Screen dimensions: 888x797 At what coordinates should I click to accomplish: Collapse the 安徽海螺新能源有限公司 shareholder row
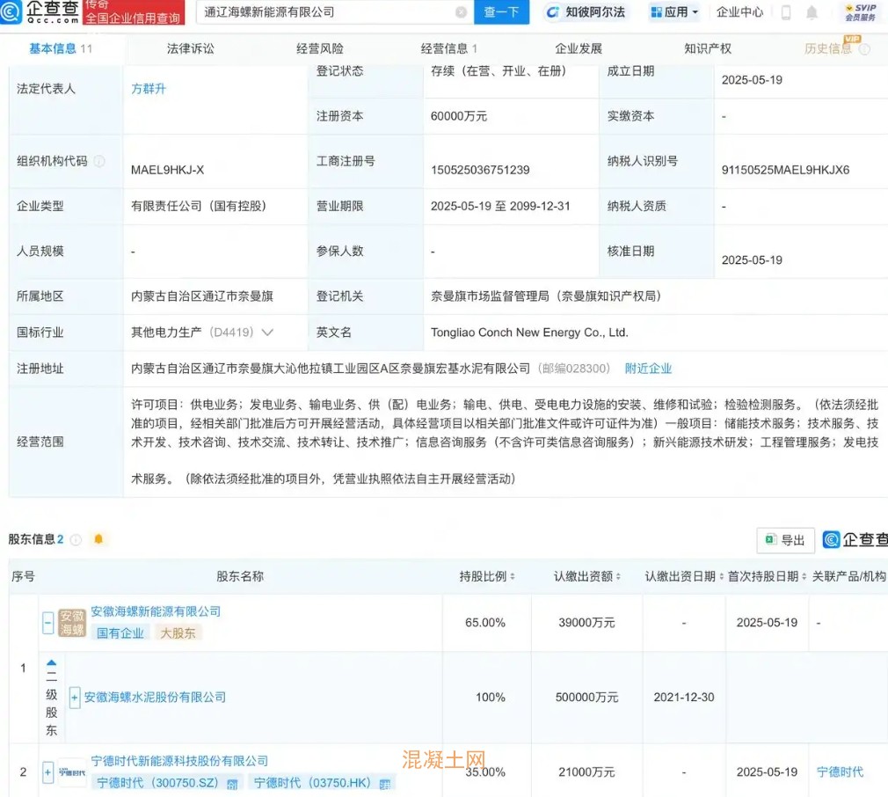48,623
